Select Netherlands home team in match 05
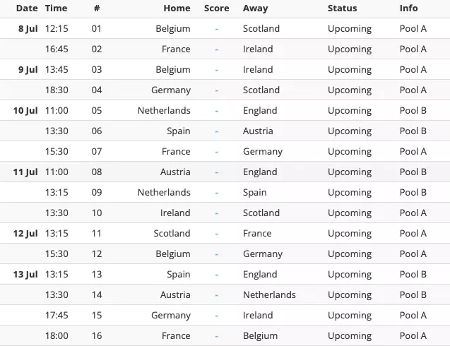450x346 pixels. [x=164, y=111]
